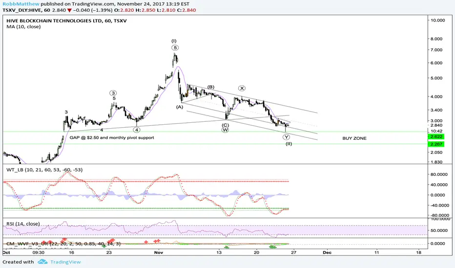The width and height of the screenshot is (455, 268).
Task: Click the Dec date on time axis
Action: tap(327, 252)
